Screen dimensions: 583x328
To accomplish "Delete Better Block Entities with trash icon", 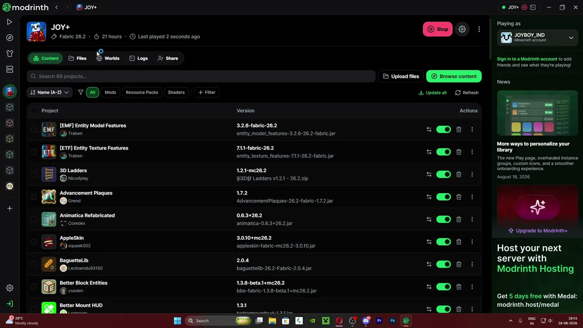I will point(459,287).
